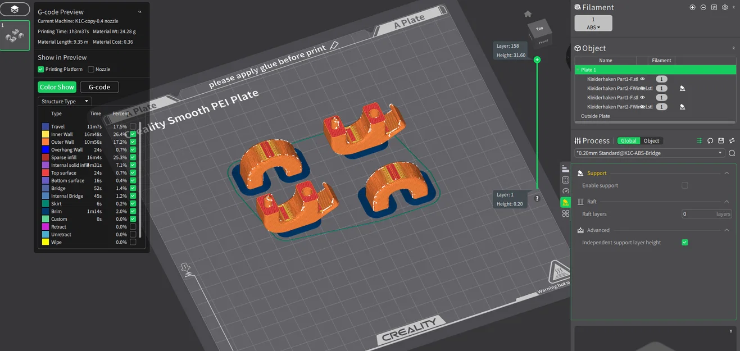
Task: Enable the Enable support checkbox
Action: [x=684, y=185]
